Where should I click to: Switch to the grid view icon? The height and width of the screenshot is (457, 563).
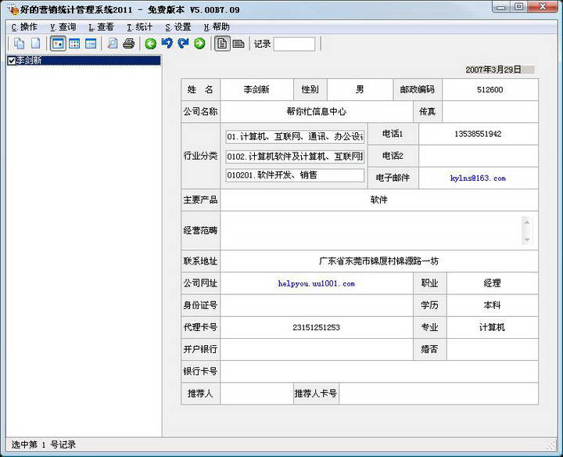coord(74,44)
